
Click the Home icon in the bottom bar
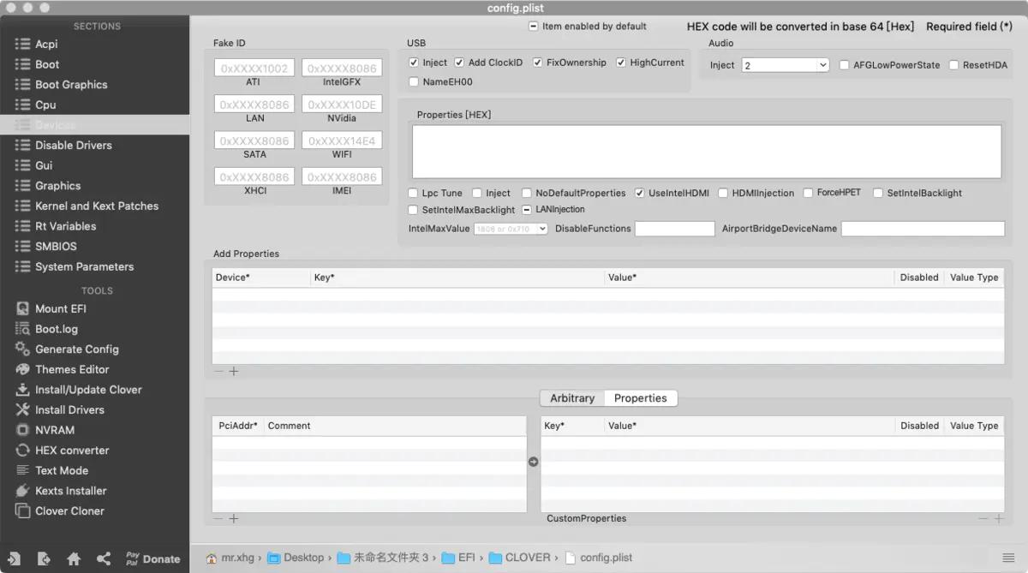click(x=74, y=558)
